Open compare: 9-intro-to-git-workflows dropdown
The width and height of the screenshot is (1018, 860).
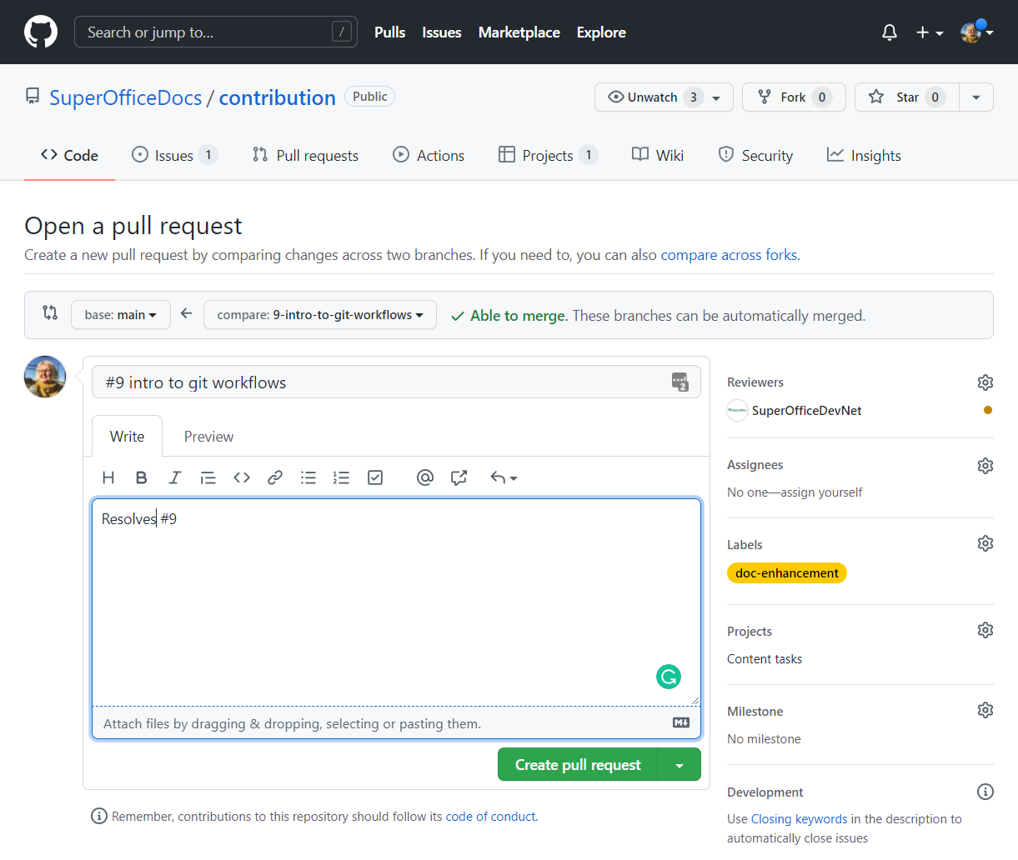pos(320,315)
